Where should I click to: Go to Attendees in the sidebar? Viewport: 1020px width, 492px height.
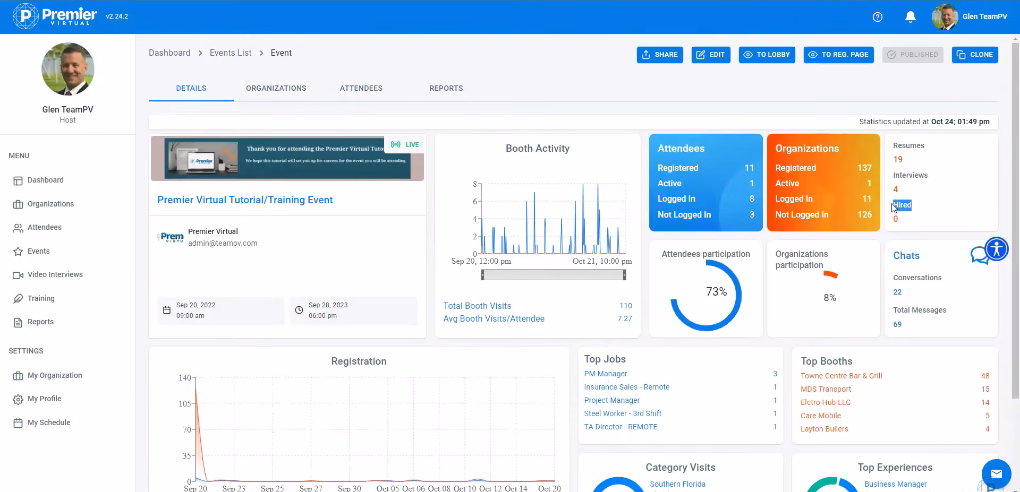tap(45, 227)
